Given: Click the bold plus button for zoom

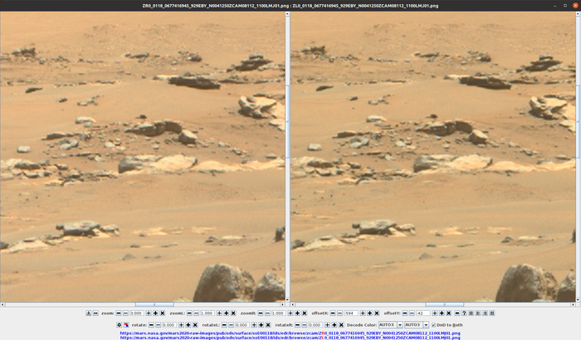Looking at the screenshot, I should [156, 313].
